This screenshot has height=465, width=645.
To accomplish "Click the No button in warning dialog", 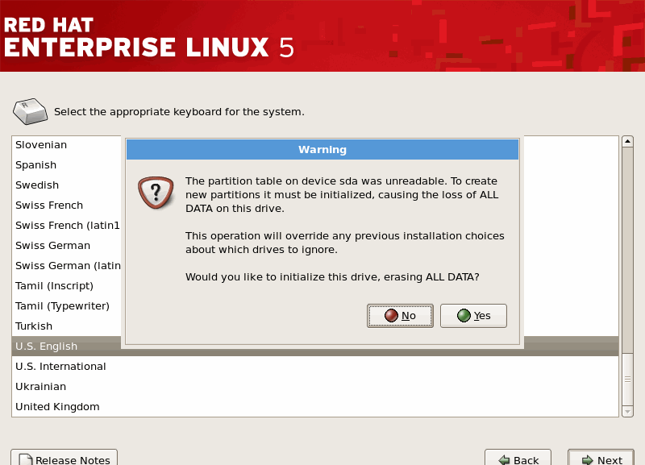I will click(x=400, y=316).
